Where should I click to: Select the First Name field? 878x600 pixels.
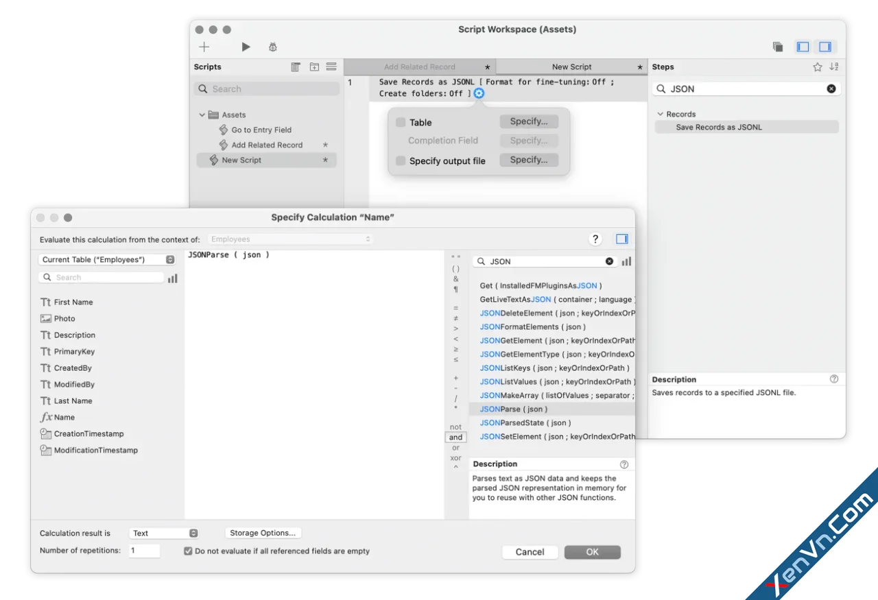coord(67,302)
